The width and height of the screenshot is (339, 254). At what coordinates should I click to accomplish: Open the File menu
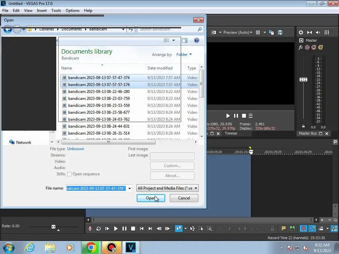[5, 11]
